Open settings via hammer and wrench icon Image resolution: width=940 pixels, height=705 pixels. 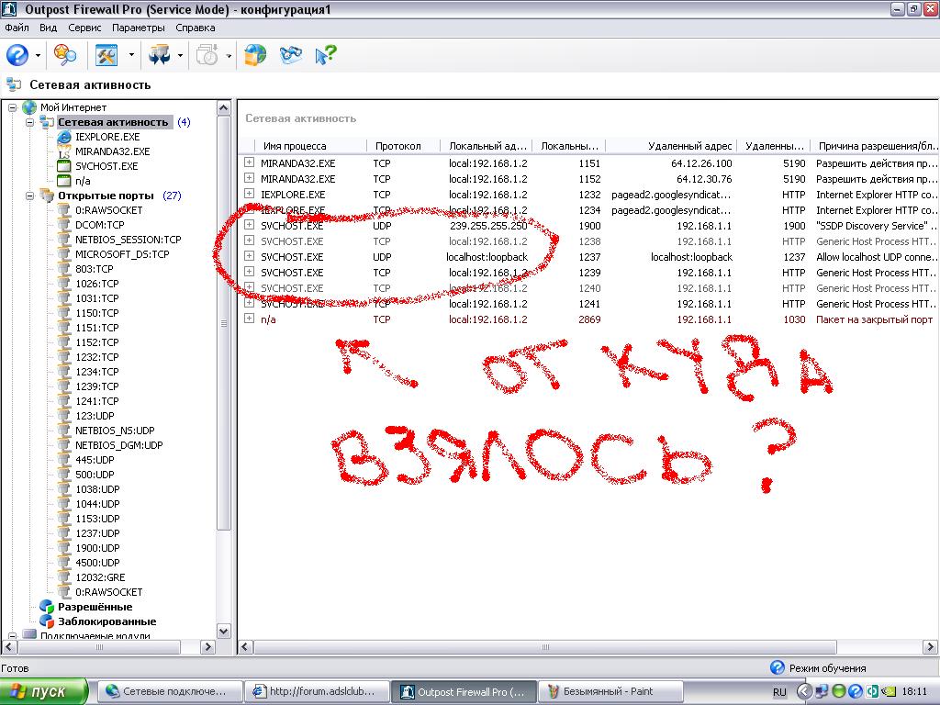point(107,55)
